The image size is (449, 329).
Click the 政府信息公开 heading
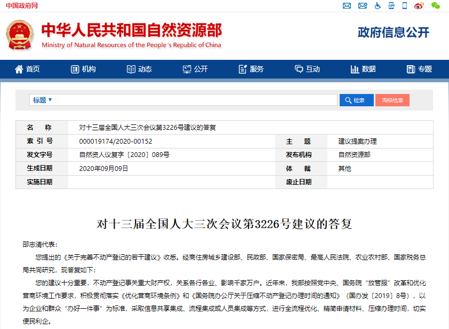(394, 33)
